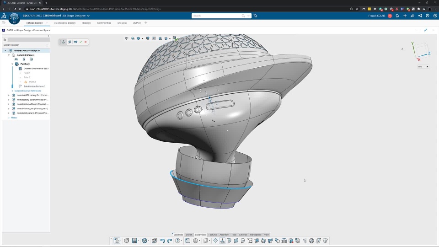The image size is (439, 247).
Task: Select the Features toolbar tab
Action: [213, 235]
